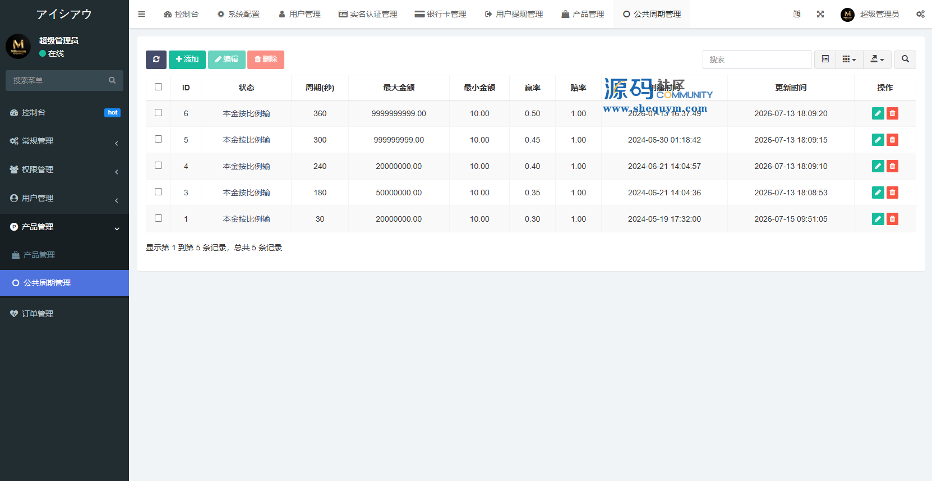Edit the row with ID 5
Screen dimensions: 932x481
click(878, 140)
